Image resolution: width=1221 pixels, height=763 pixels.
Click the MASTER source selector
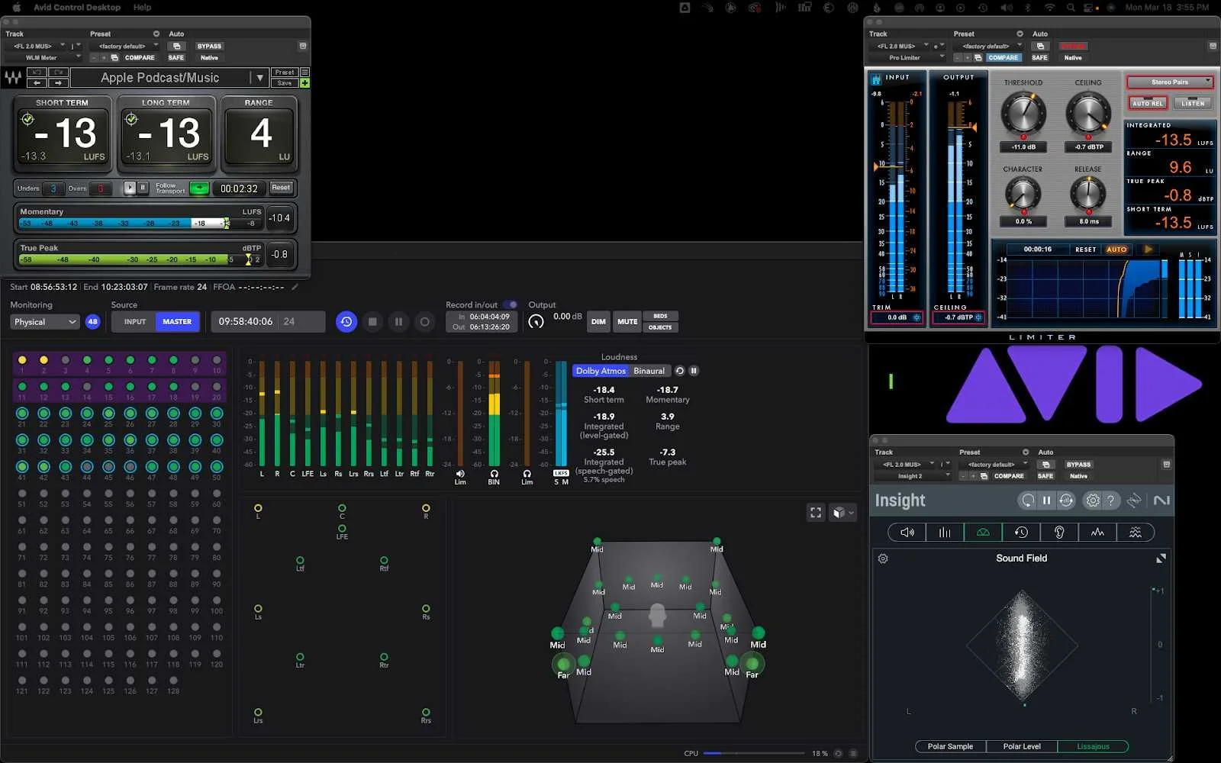point(177,321)
